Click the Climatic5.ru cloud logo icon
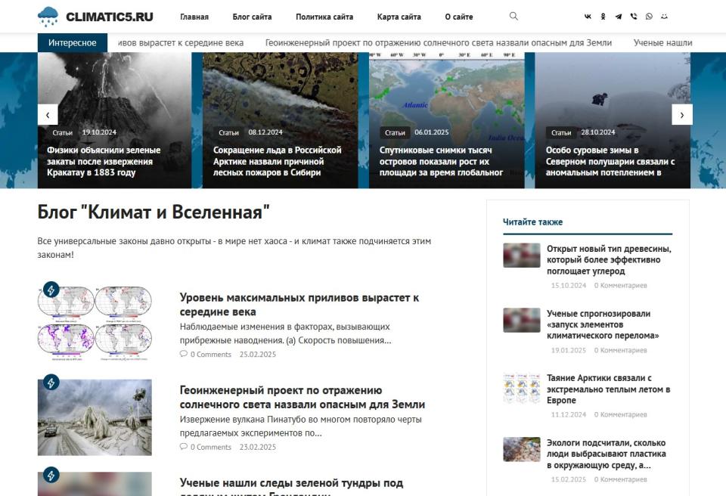 48,17
